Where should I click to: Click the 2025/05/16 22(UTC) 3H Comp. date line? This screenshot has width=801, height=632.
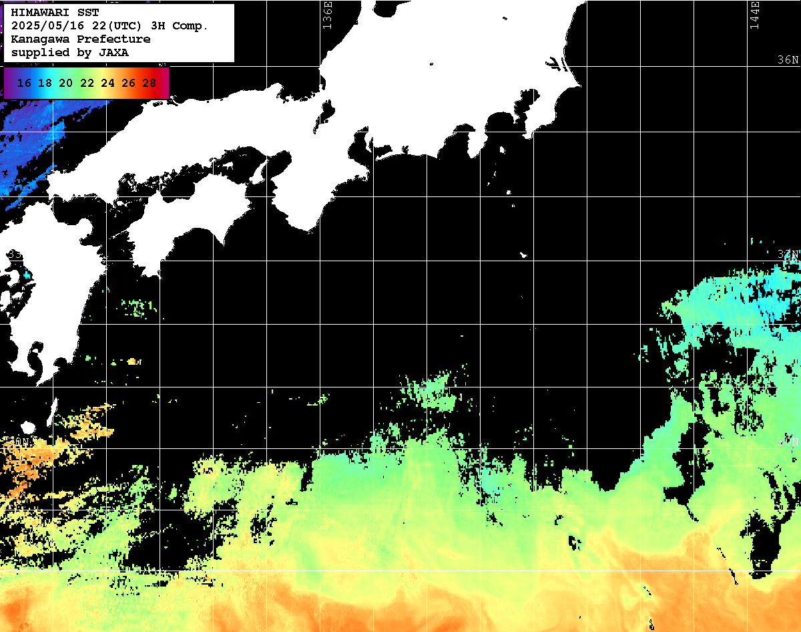(x=110, y=26)
